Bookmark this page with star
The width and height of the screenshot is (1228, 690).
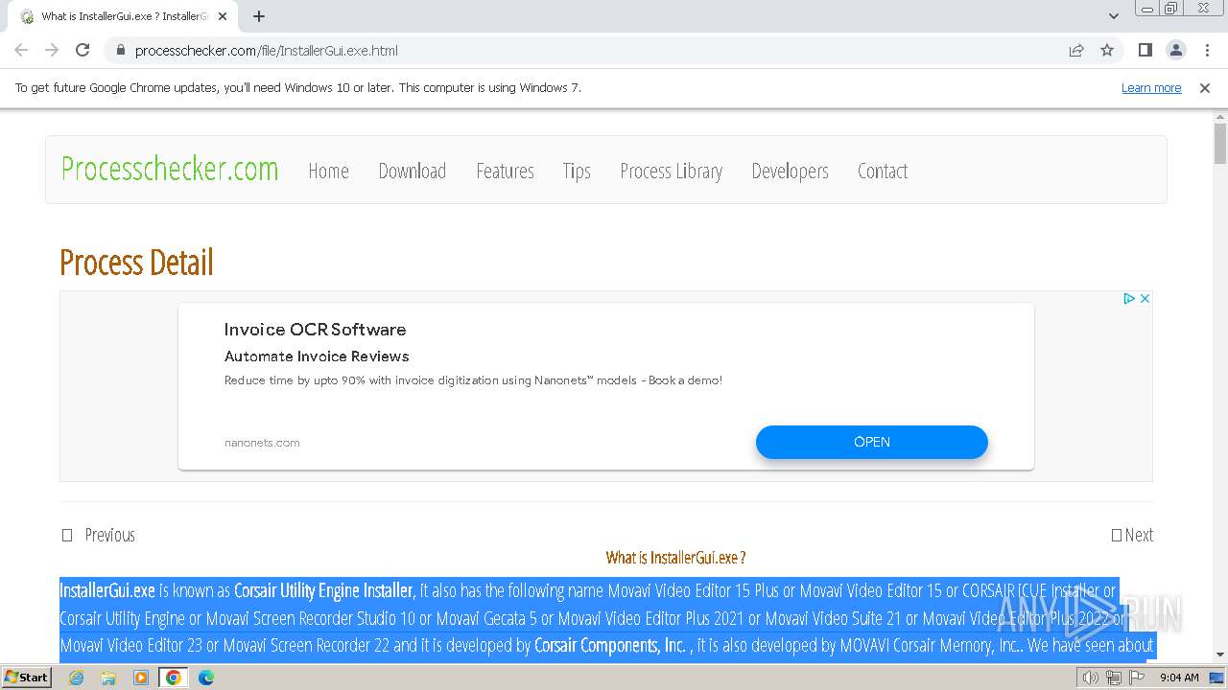coord(1107,50)
